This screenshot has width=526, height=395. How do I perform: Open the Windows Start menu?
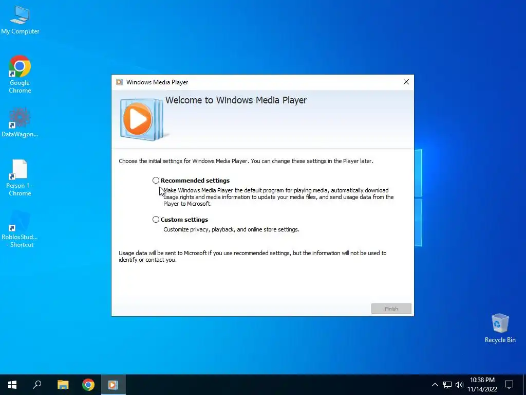click(x=12, y=385)
